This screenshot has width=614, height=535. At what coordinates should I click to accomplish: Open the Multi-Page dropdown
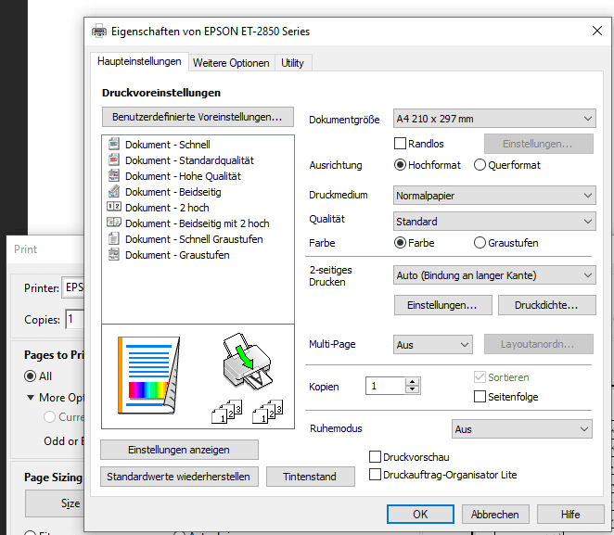(x=433, y=344)
